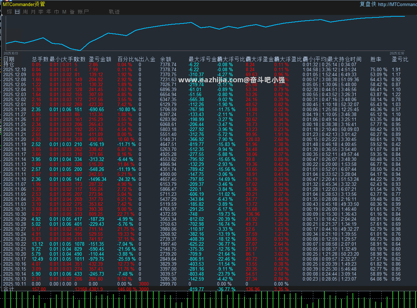Image resolution: width=417 pixels, height=308 pixels.
Task: Click the 741.97 profit amount cell
Action: 96,239
